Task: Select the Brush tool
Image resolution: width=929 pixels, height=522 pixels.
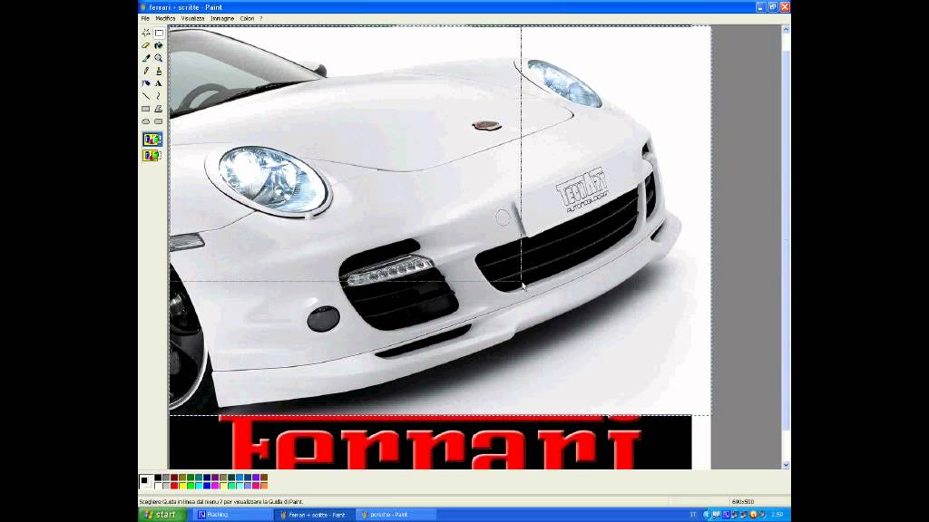Action: pyautogui.click(x=159, y=71)
